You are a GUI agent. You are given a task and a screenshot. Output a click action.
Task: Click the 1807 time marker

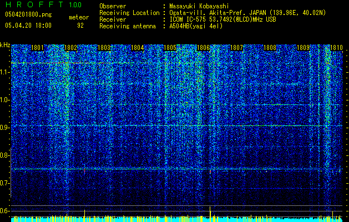coord(236,48)
